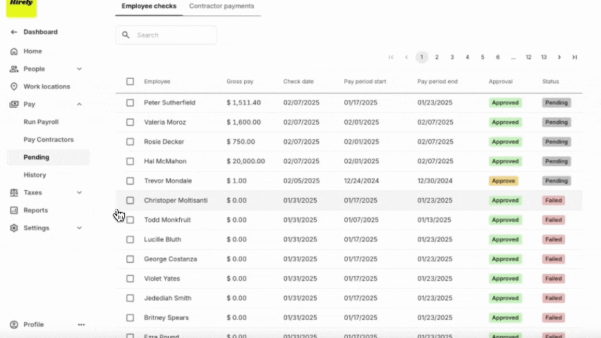This screenshot has height=338, width=601.
Task: Click Approve for Trevor Mondale
Action: pyautogui.click(x=503, y=181)
